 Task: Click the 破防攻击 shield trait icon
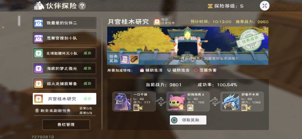[x=169, y=70]
